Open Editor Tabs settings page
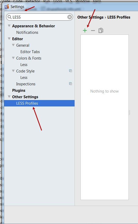This screenshot has width=138, height=224. click(30, 52)
